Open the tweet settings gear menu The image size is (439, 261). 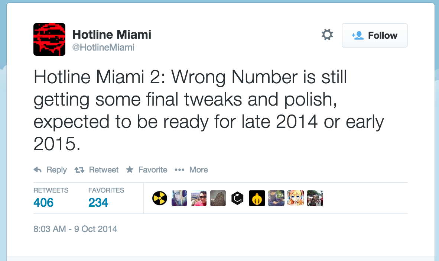pos(327,35)
